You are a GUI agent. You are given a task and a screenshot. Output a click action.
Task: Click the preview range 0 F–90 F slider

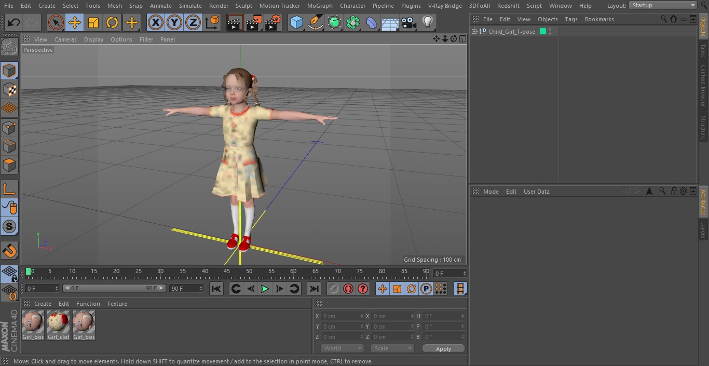[x=114, y=288]
